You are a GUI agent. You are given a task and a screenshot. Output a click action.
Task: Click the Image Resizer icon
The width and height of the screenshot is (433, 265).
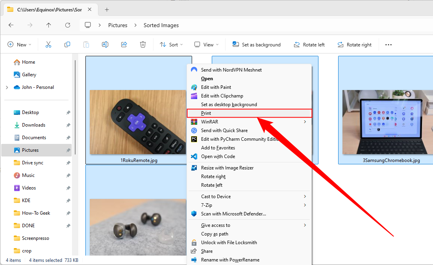(194, 167)
